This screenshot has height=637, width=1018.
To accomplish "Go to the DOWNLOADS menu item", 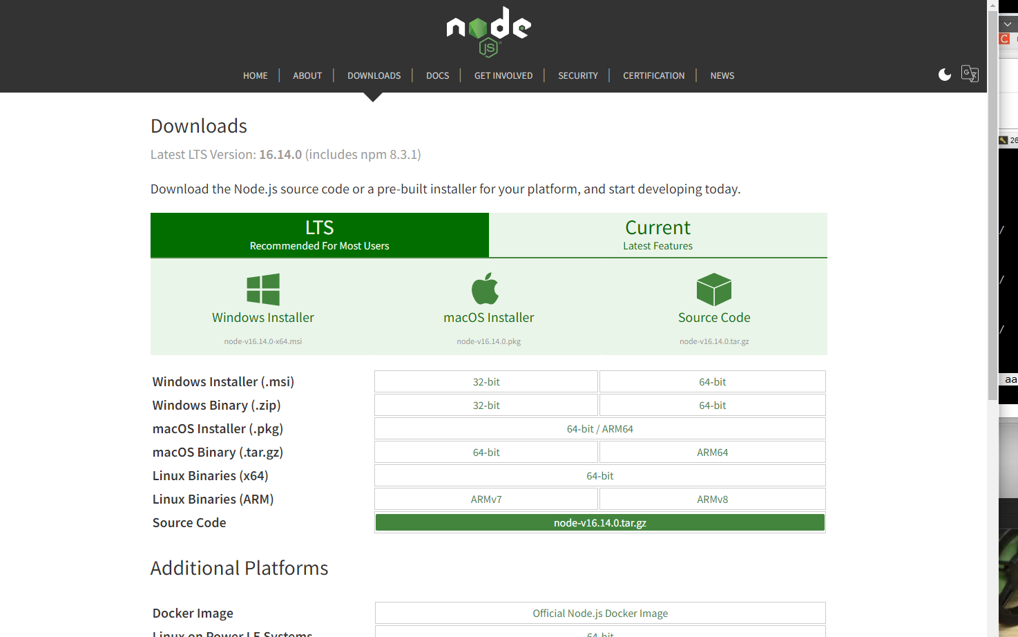I will [x=374, y=76].
